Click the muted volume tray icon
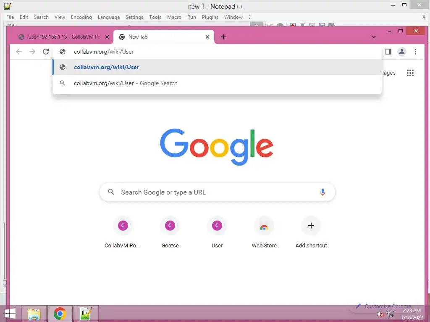 point(380,314)
